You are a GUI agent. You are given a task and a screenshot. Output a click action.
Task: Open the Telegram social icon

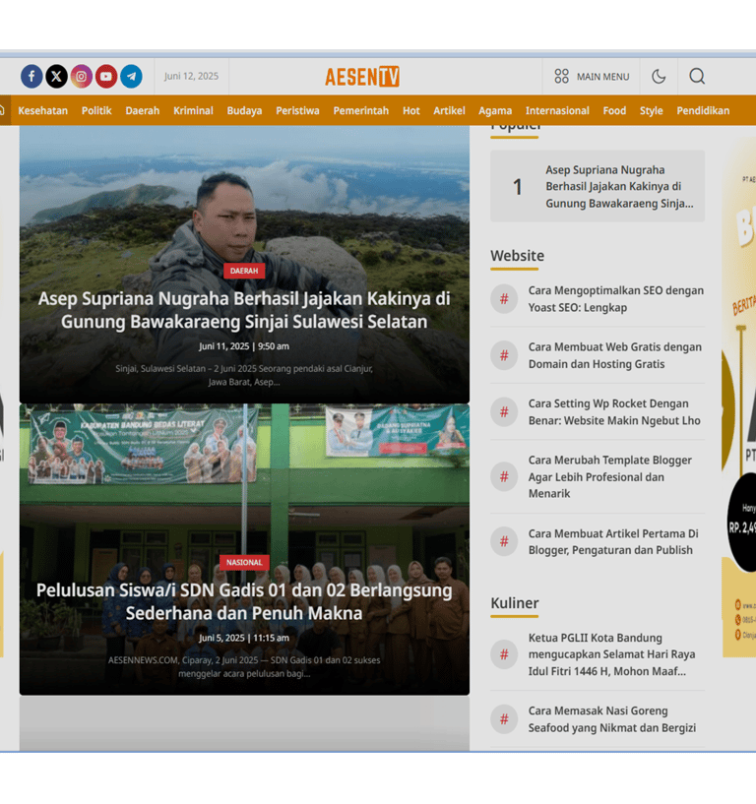coord(131,77)
